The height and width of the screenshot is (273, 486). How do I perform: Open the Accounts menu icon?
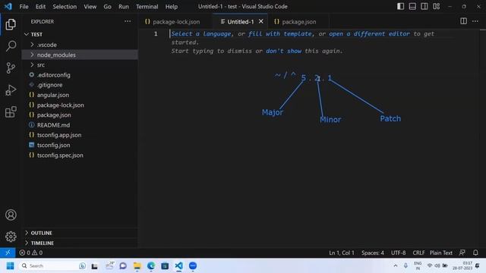tap(11, 215)
